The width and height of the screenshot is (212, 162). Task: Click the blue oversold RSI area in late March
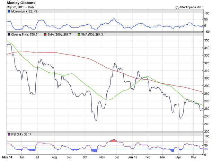[x=172, y=150]
